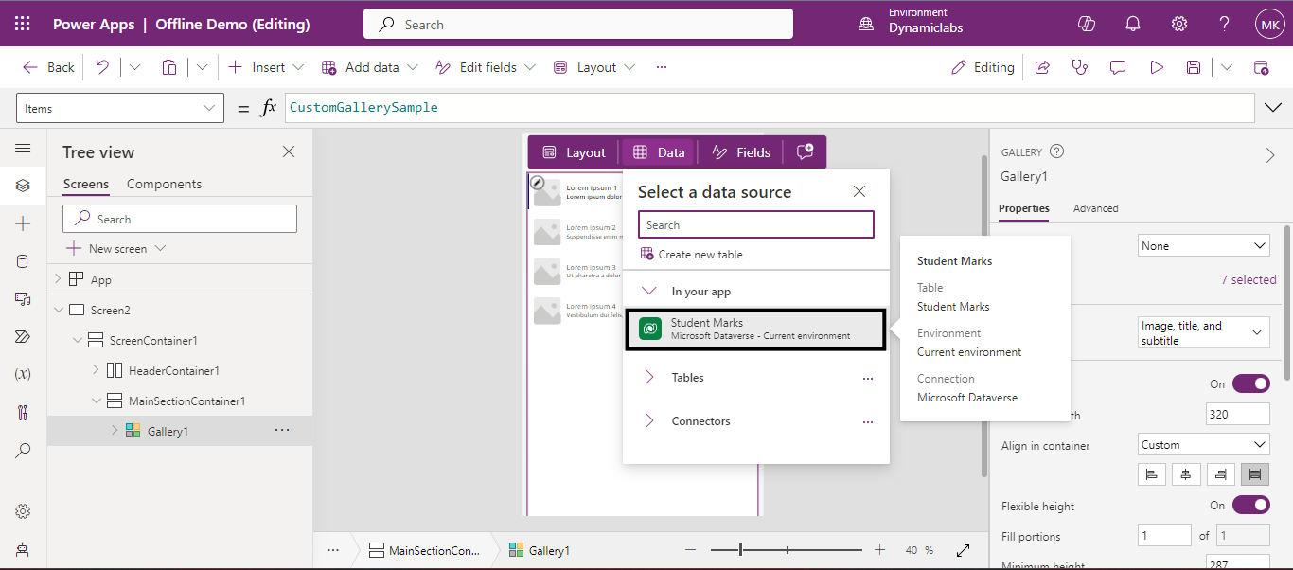
Task: Open the Data icon in left sidebar
Action: [23, 261]
